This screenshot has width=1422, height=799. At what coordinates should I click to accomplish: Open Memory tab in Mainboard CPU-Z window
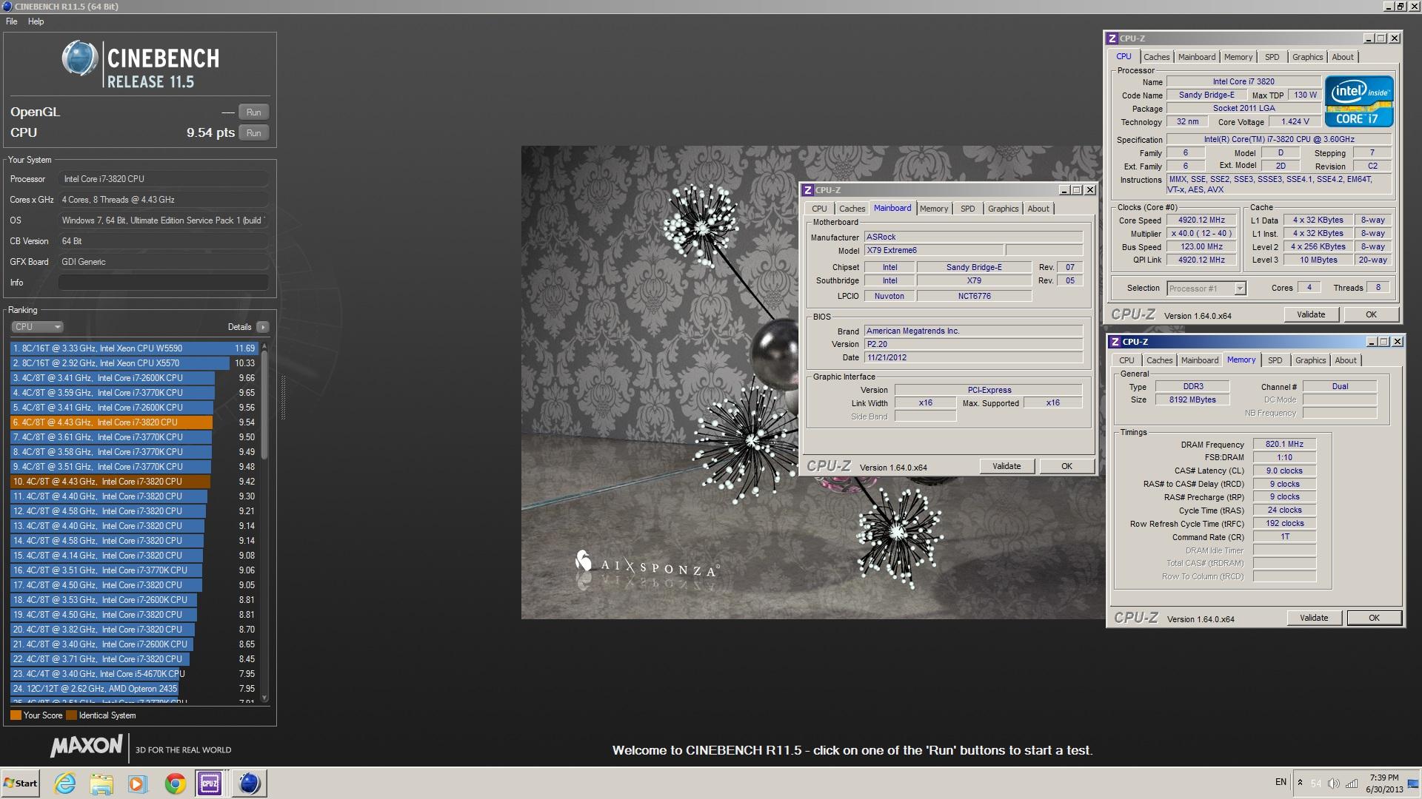(933, 209)
